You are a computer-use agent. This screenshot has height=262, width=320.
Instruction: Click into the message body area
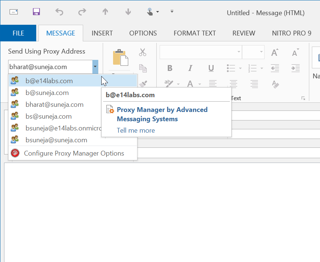click(162, 212)
